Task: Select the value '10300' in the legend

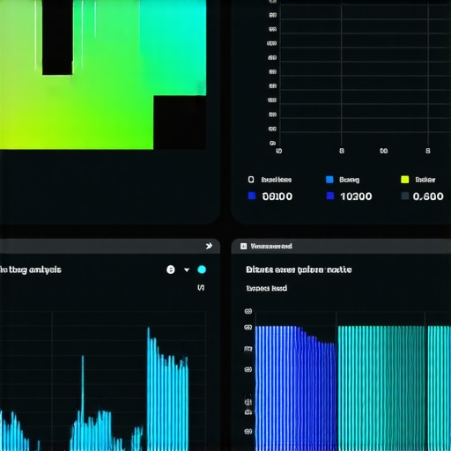Action: tap(356, 196)
